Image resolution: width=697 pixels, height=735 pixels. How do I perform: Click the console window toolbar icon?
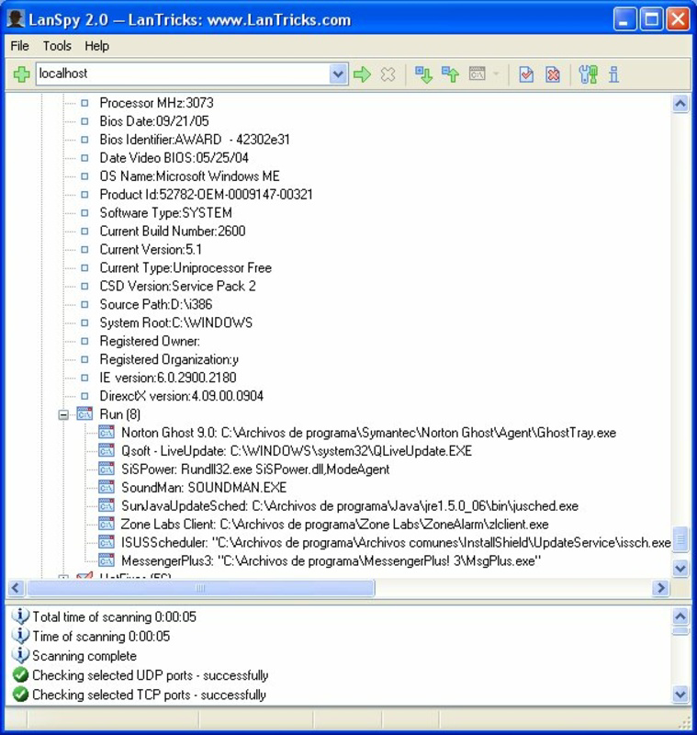tap(478, 73)
